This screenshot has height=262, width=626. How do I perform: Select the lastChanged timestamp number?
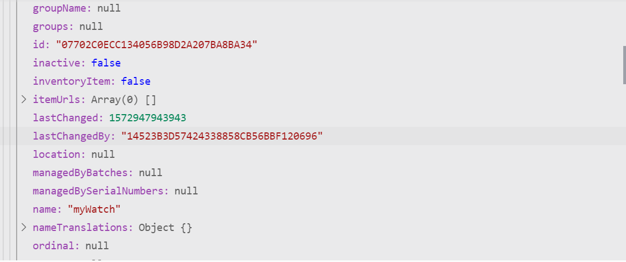(147, 118)
